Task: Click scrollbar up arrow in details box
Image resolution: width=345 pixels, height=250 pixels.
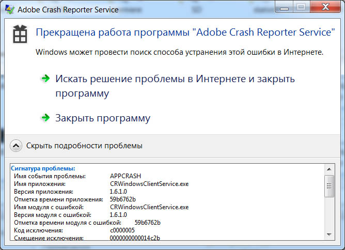Action: point(329,169)
